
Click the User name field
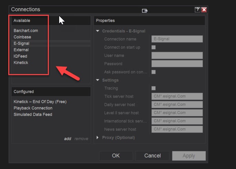(x=177, y=56)
